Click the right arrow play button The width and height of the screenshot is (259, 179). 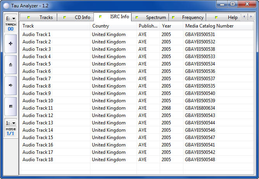(x=10, y=85)
